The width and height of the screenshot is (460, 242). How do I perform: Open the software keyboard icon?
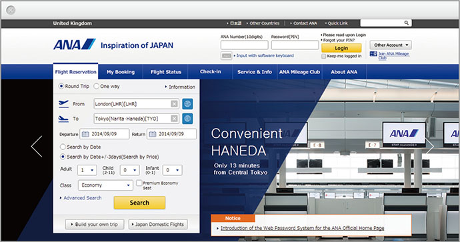click(226, 55)
